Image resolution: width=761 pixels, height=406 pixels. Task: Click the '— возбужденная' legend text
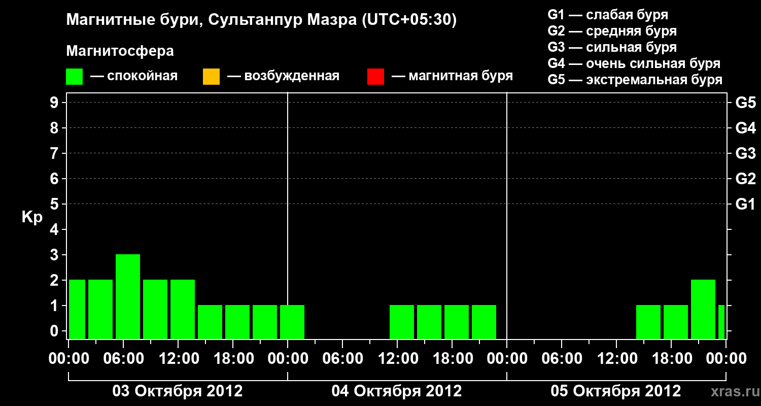point(283,76)
